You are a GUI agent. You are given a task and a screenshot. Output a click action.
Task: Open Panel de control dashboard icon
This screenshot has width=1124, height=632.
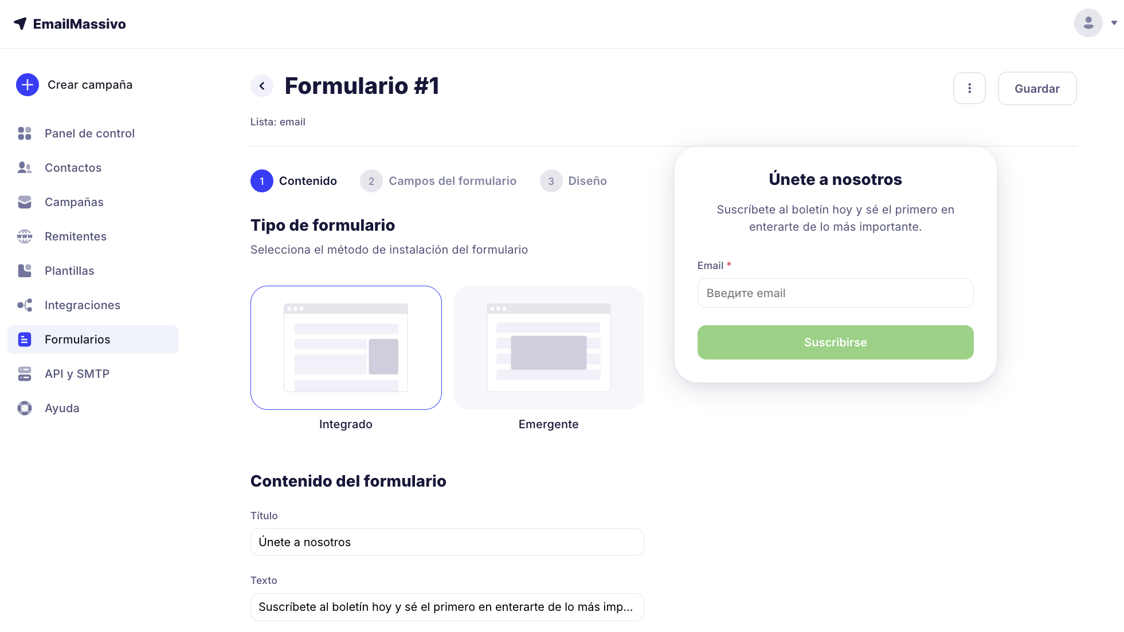tap(25, 133)
